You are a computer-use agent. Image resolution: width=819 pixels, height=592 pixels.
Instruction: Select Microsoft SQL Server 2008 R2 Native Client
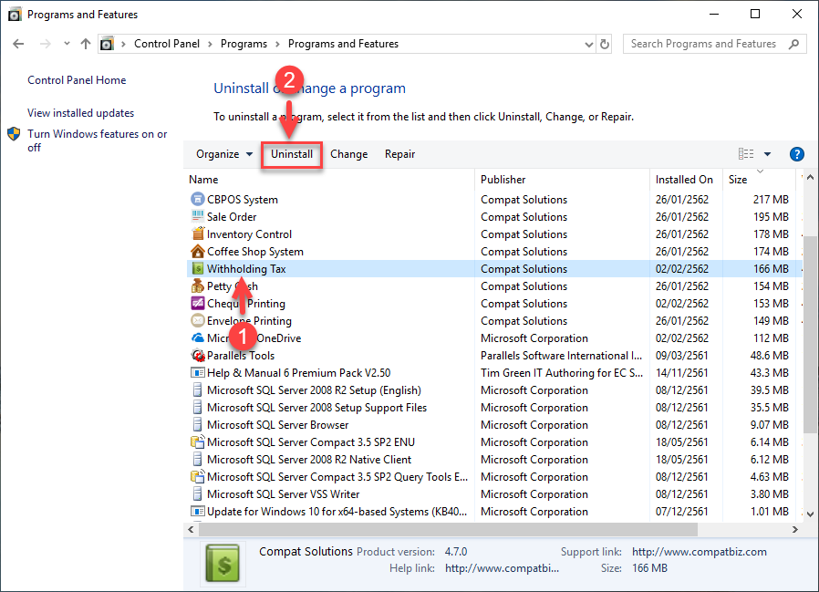pyautogui.click(x=494, y=460)
